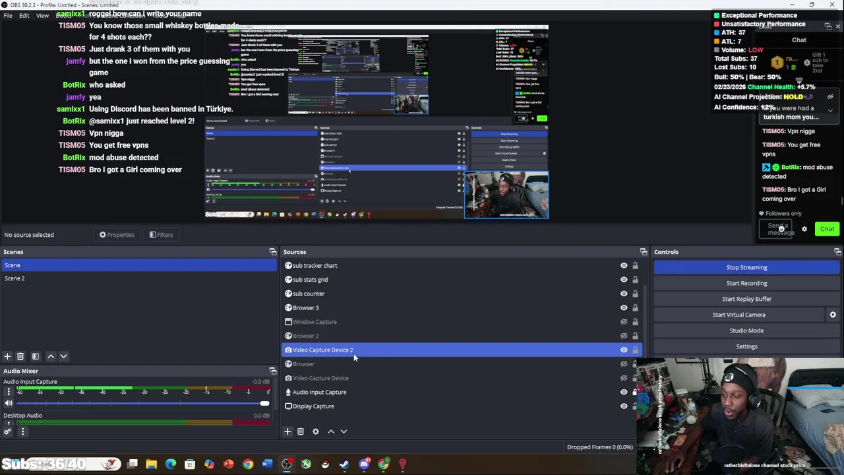Viewport: 844px width, 475px height.
Task: Hide the sub counter source
Action: 624,294
